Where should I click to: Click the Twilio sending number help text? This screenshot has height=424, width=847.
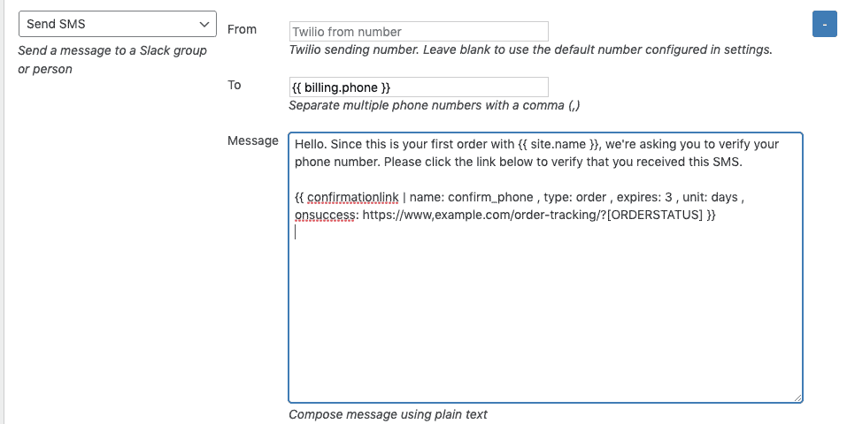click(530, 50)
